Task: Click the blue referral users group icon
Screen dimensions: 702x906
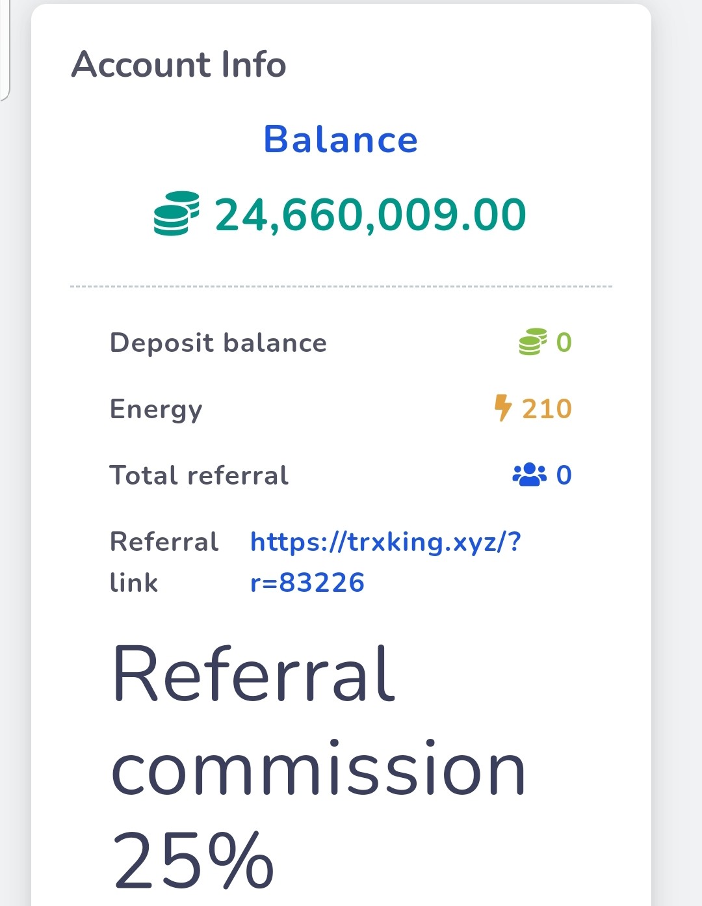Action: pyautogui.click(x=530, y=475)
